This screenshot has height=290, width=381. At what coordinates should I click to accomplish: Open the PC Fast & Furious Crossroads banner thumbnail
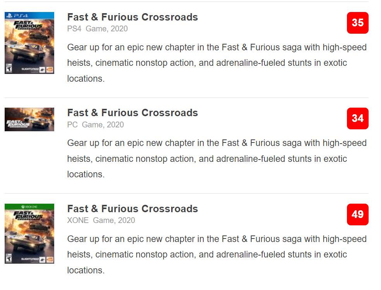29,119
